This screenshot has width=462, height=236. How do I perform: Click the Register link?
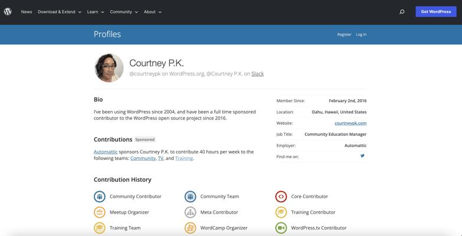344,34
